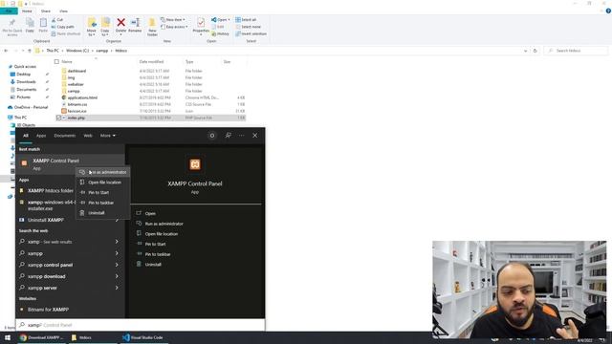Click Select none in the ribbon
612x344 pixels.
point(249,27)
